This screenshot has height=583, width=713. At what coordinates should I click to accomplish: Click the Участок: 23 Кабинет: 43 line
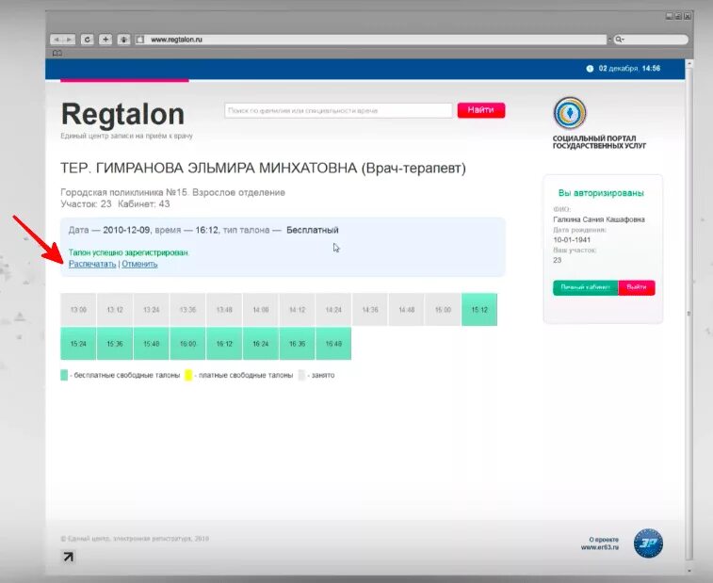pos(115,203)
